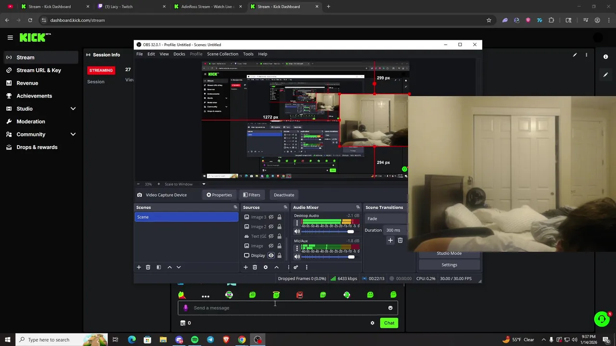Open Kick hamburger menu
This screenshot has width=616, height=346.
coord(10,37)
